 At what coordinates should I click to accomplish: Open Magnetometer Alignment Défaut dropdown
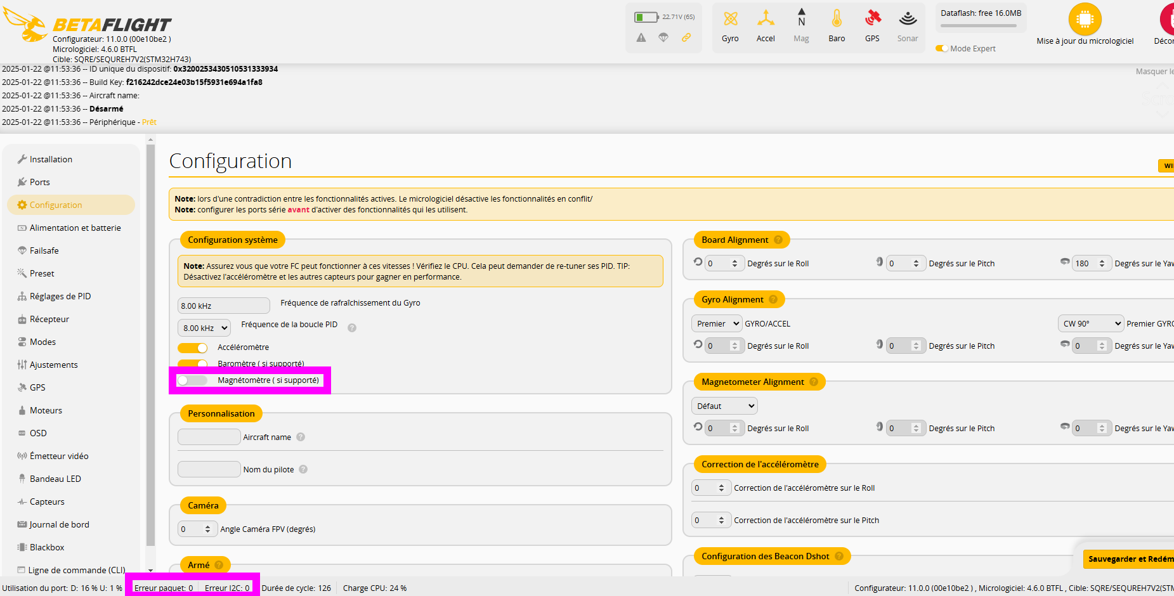724,406
